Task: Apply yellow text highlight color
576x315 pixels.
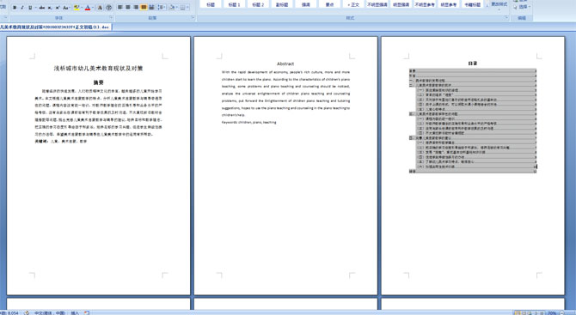Action: click(x=77, y=8)
